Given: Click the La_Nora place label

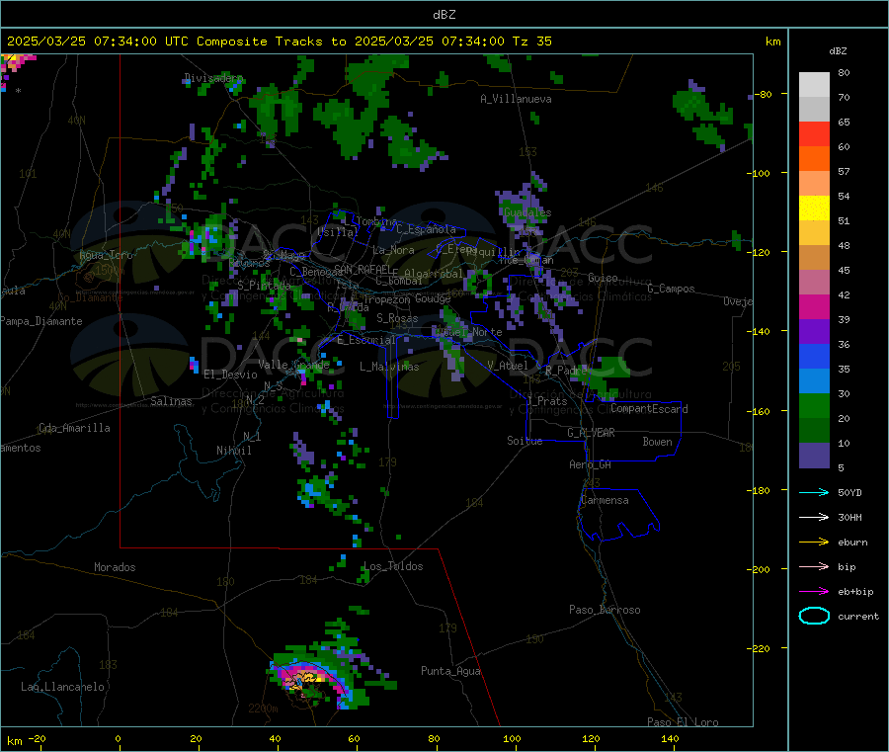Looking at the screenshot, I should [x=393, y=250].
